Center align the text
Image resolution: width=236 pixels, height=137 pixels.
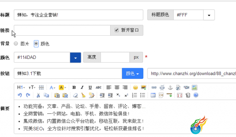coord(117,87)
